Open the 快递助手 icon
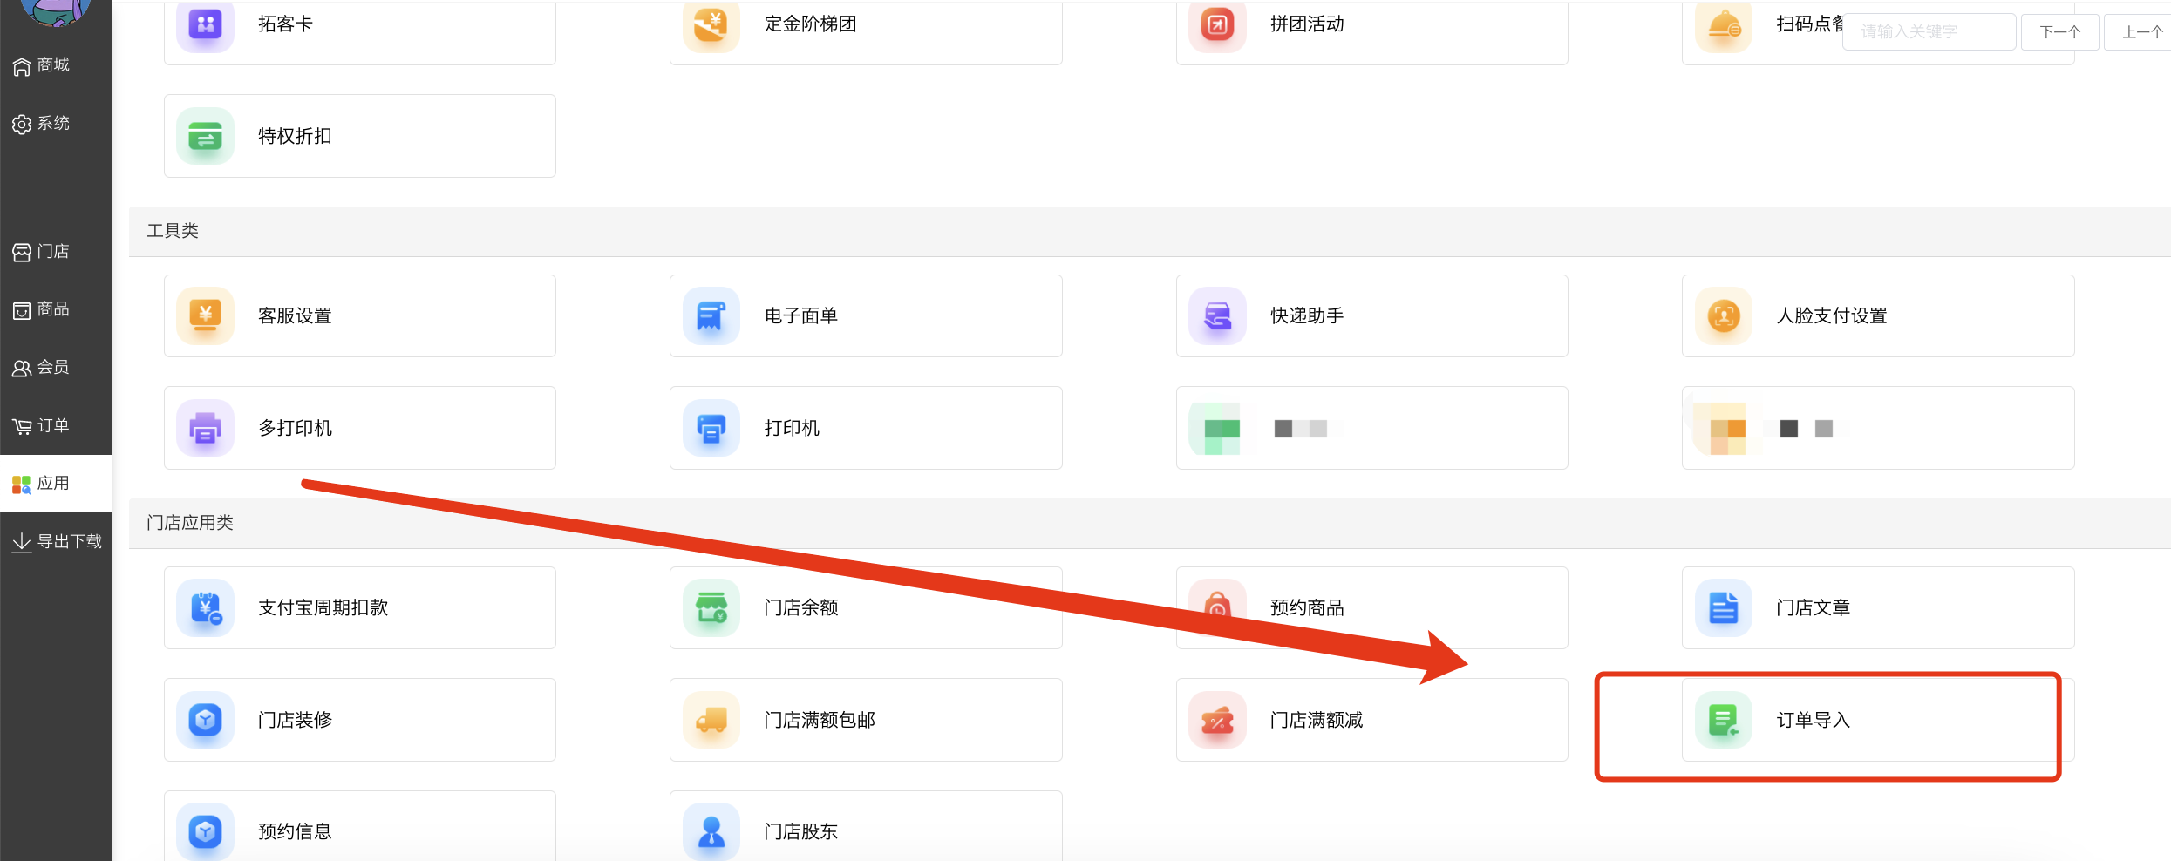The width and height of the screenshot is (2171, 861). coord(1217,315)
